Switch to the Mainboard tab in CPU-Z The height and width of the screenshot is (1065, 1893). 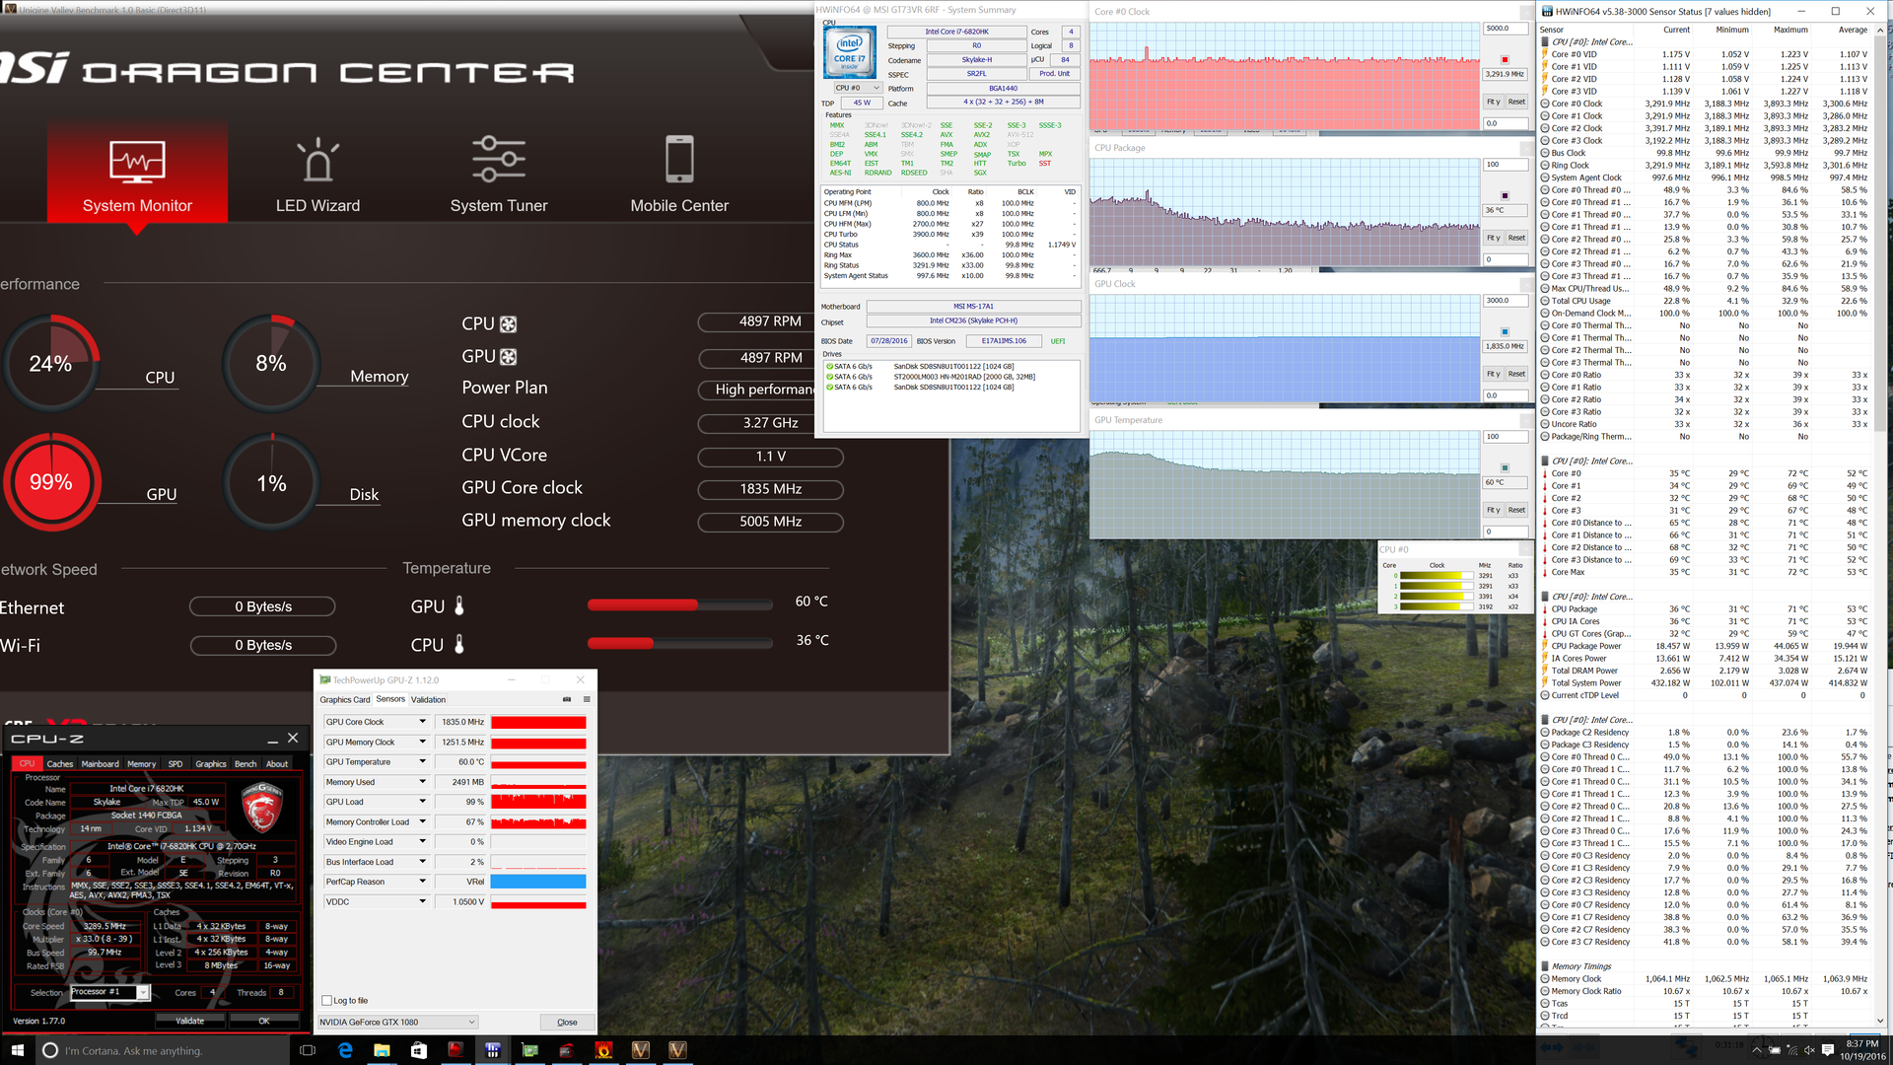click(100, 764)
